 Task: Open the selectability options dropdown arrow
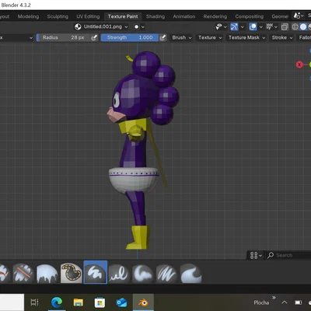click(x=225, y=26)
